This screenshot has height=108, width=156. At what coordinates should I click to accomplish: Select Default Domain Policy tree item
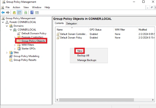coord(34,33)
